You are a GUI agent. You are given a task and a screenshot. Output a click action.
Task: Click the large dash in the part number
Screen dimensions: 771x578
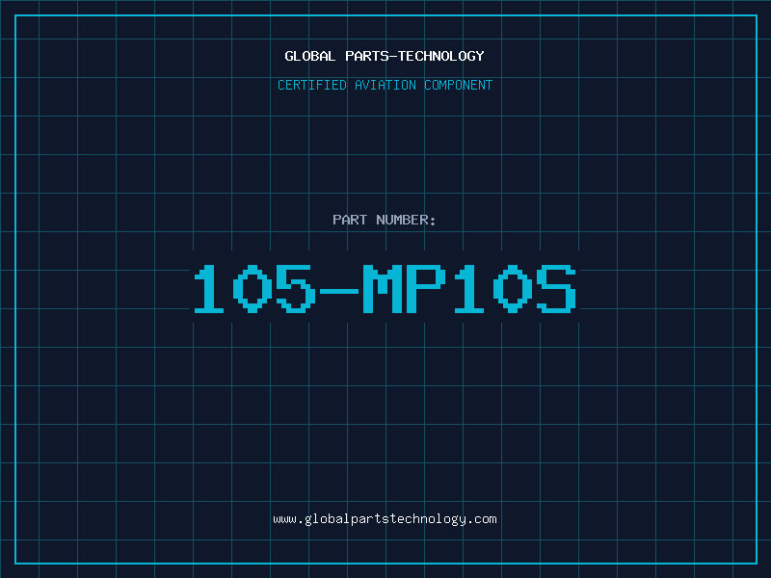pyautogui.click(x=339, y=291)
